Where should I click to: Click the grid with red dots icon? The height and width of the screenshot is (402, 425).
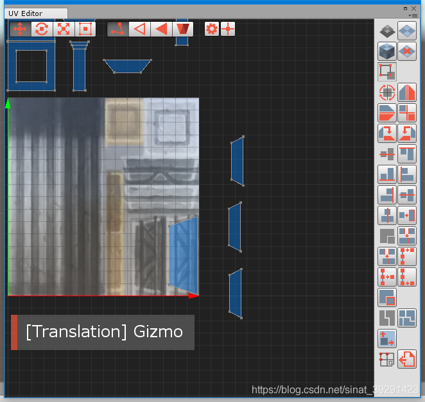[x=386, y=359]
